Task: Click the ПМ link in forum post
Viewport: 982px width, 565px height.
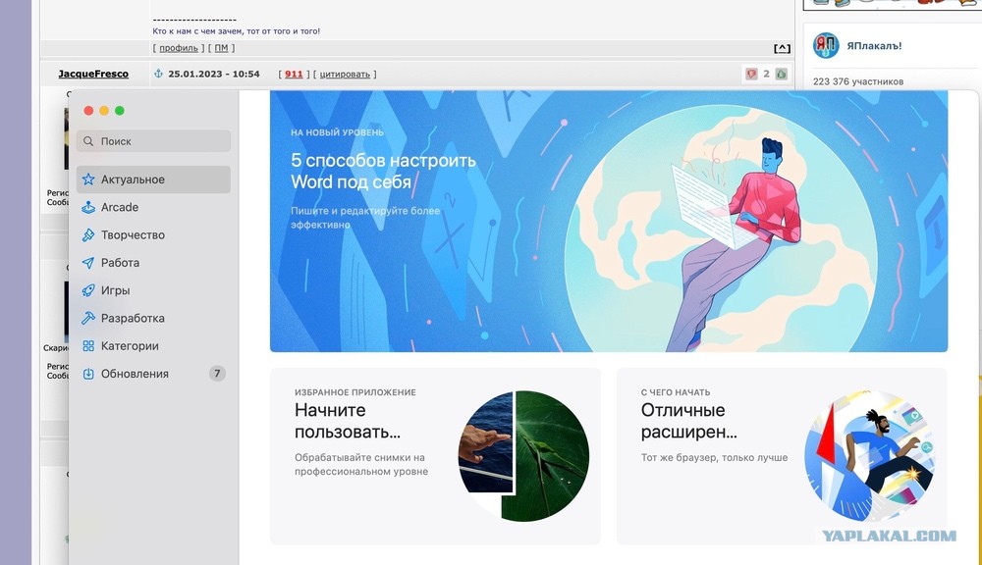Action: pyautogui.click(x=221, y=48)
